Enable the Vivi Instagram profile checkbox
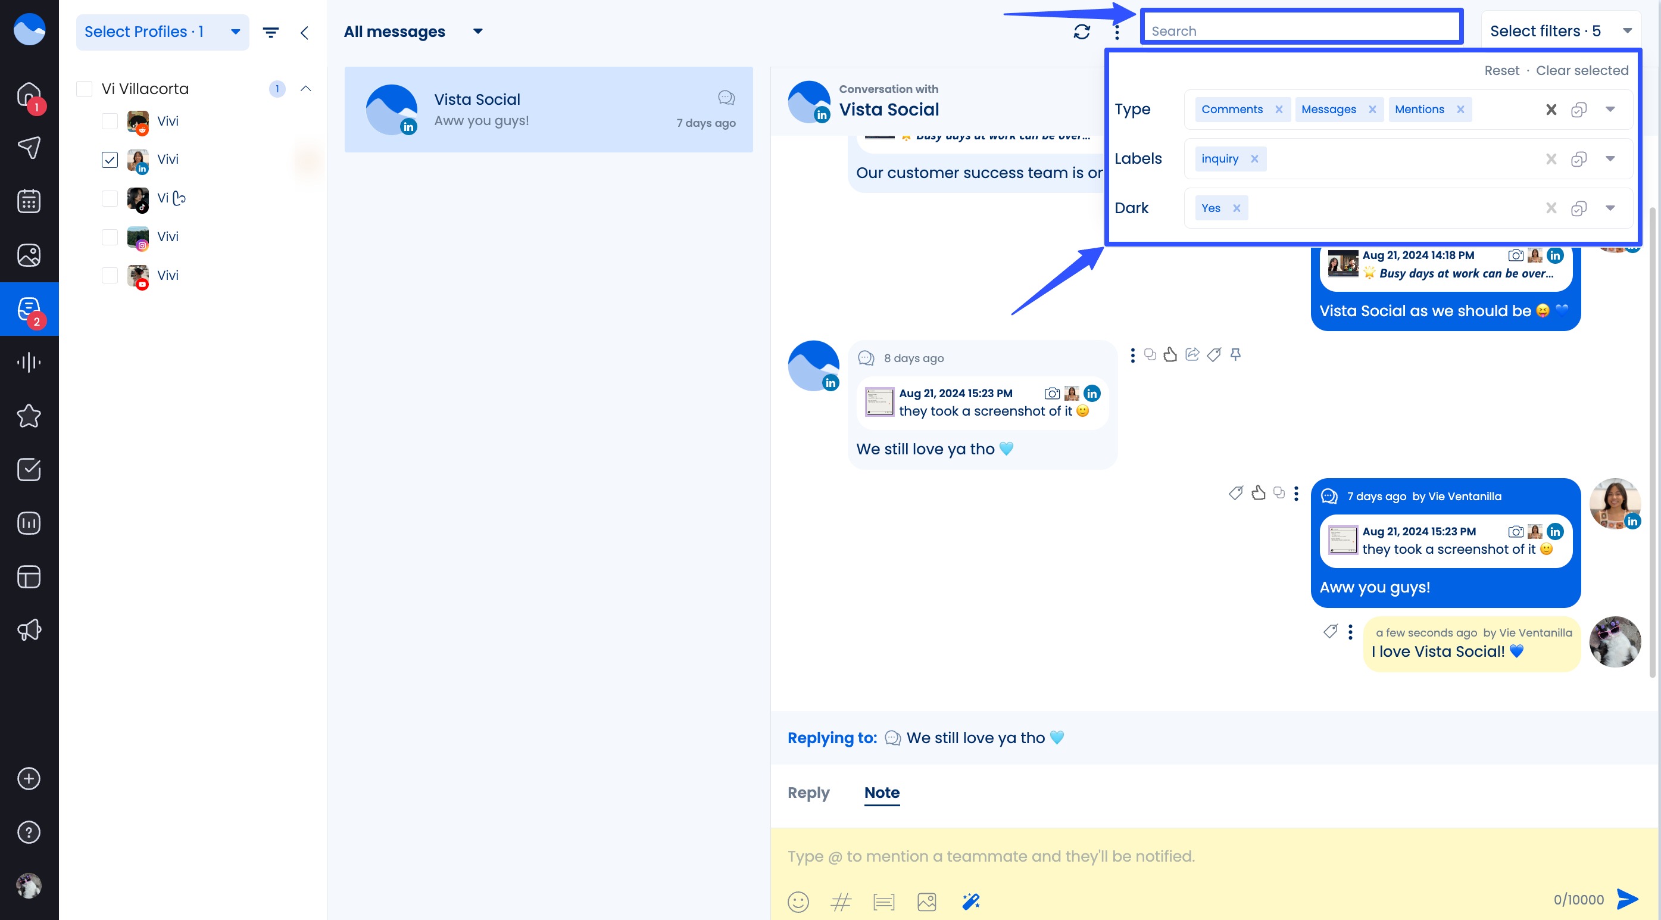Image resolution: width=1661 pixels, height=920 pixels. click(110, 237)
